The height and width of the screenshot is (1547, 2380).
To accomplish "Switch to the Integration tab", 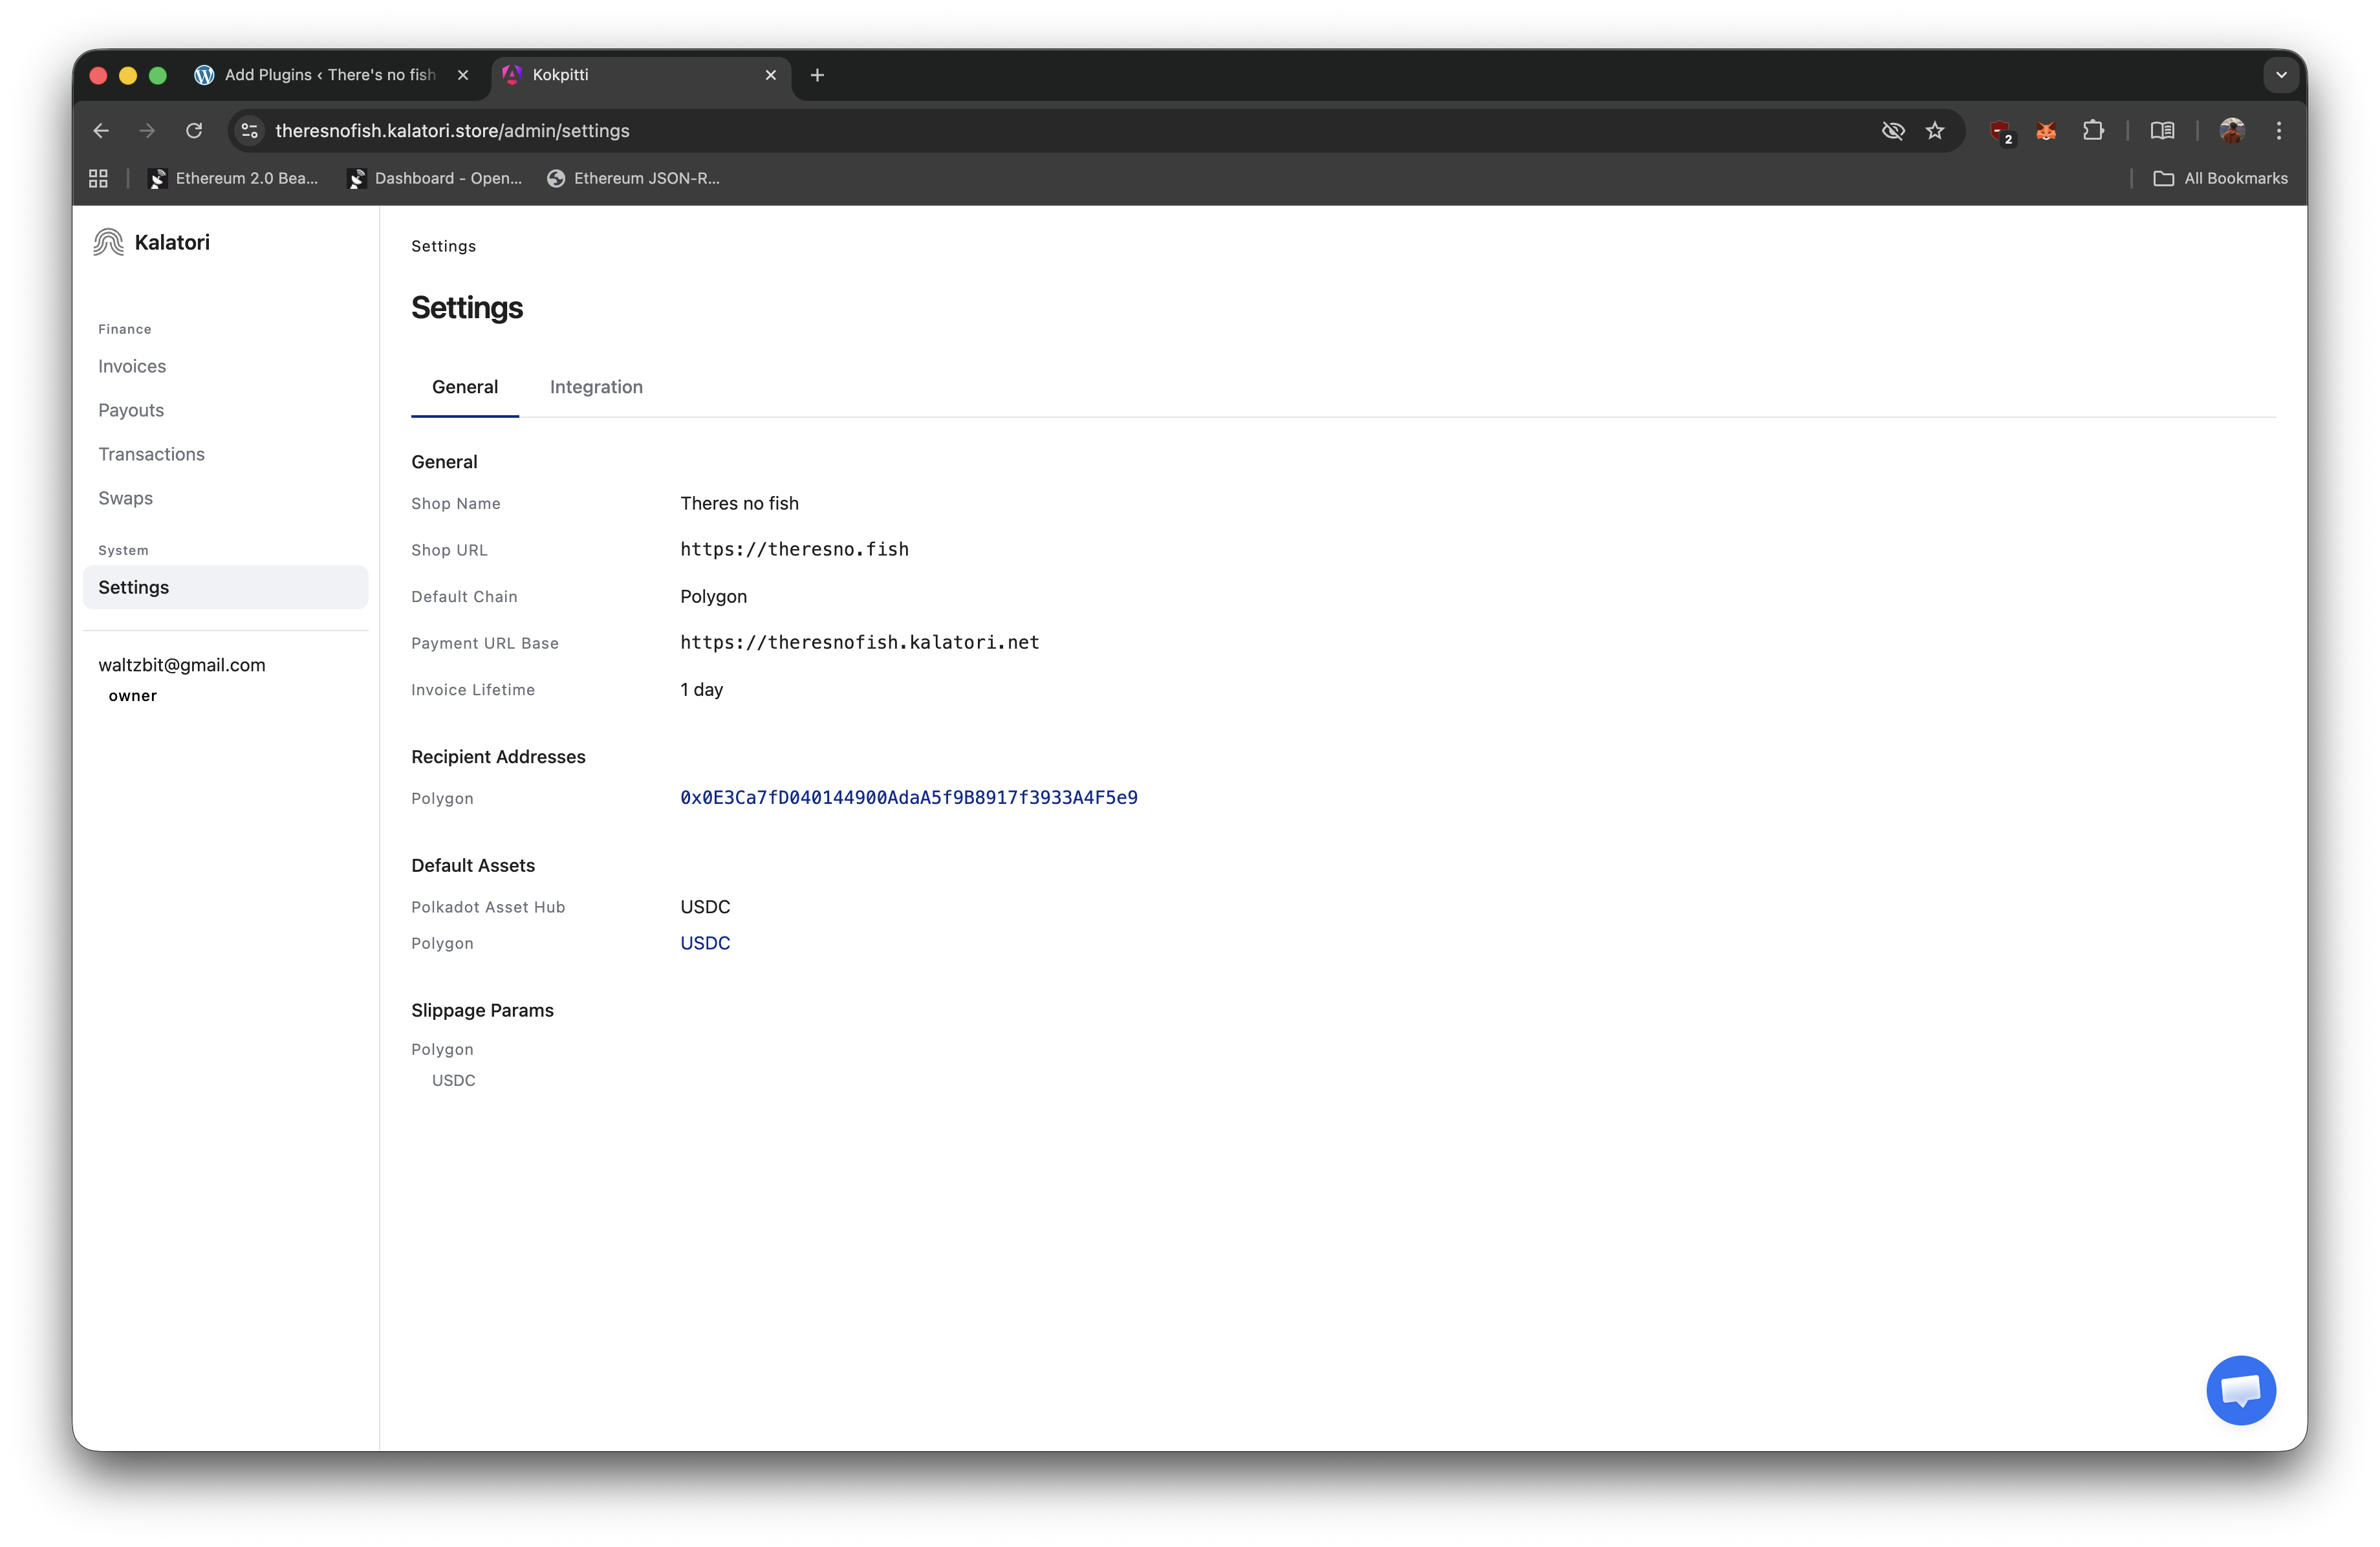I will tap(596, 387).
